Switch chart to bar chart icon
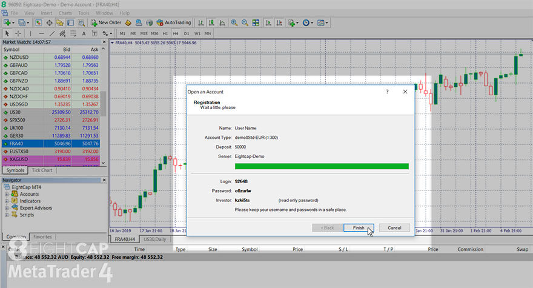Viewport: 533px width, 288px height. [x=201, y=23]
